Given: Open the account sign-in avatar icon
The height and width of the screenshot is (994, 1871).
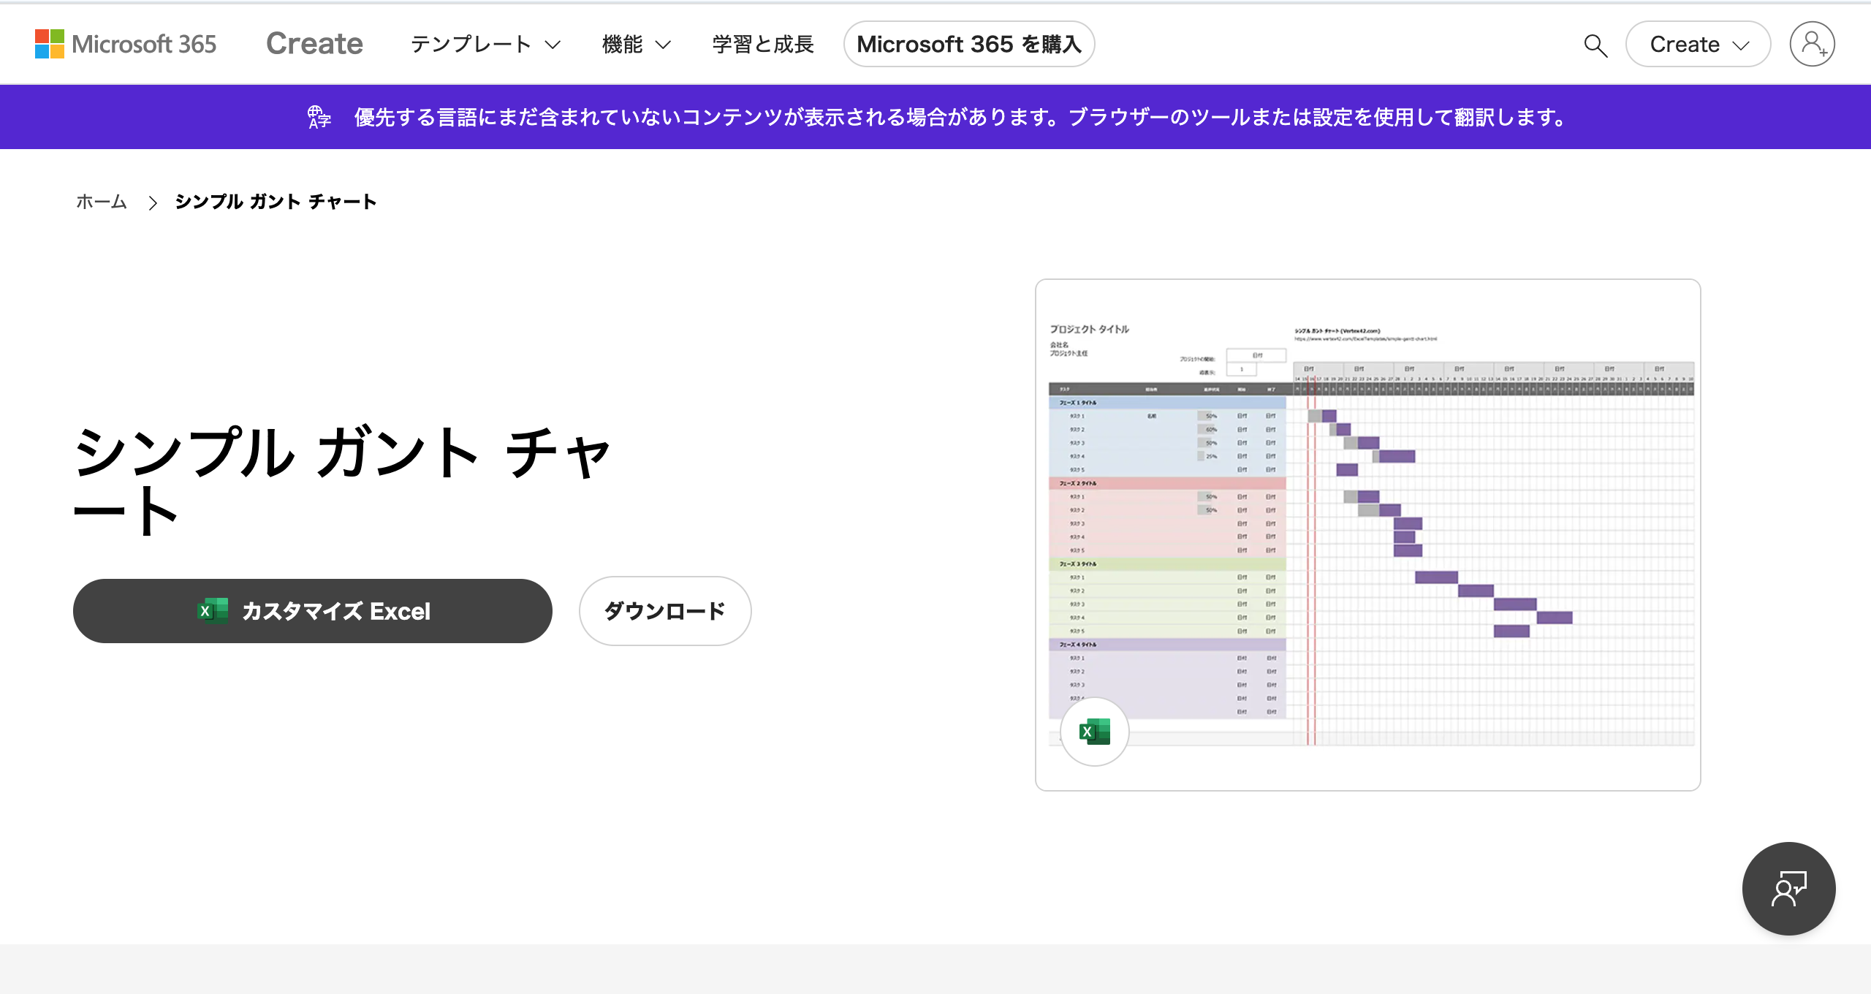Looking at the screenshot, I should click(x=1812, y=44).
